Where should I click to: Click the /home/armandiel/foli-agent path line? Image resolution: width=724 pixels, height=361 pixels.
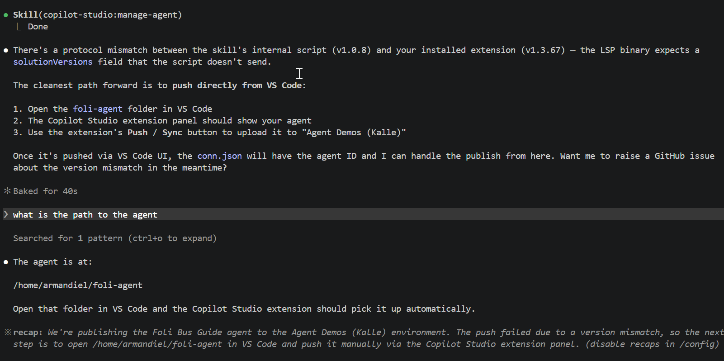click(78, 285)
